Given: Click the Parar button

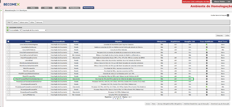Looking at the screenshot, I should (154, 104).
